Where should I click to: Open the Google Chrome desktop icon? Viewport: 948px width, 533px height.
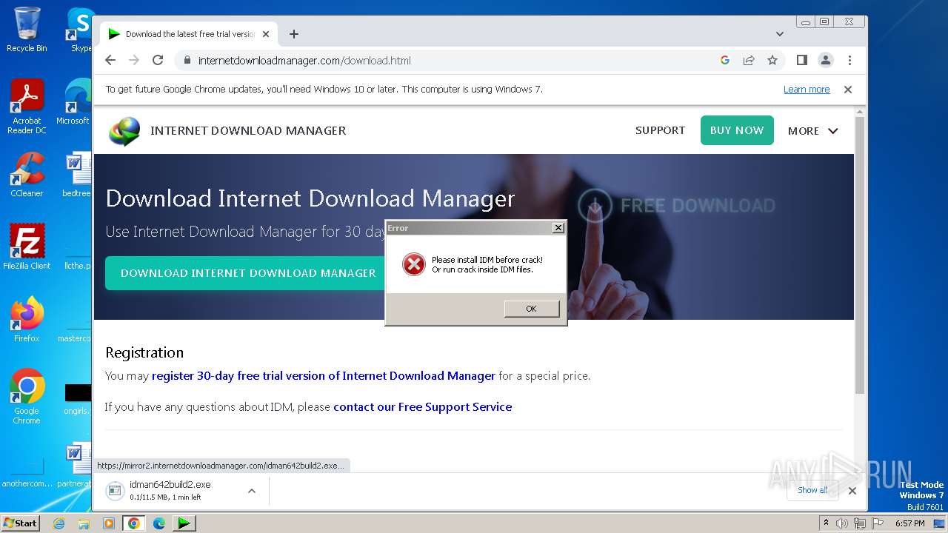[27, 396]
